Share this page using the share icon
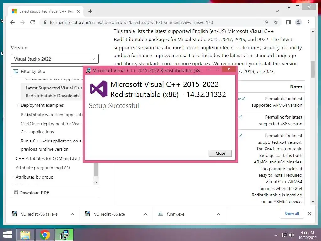 [x=266, y=22]
